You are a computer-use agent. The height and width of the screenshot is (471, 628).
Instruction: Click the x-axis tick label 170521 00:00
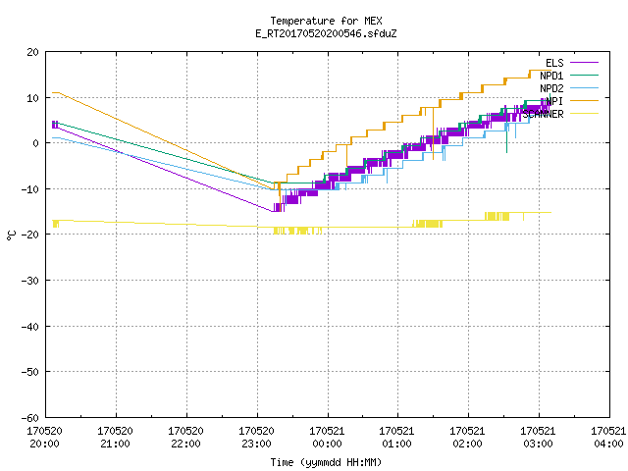327,438
